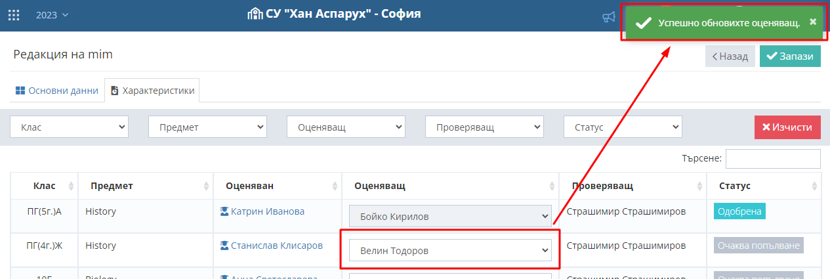Change evaluator Велин Тодоров dropdown
This screenshot has width=830, height=279.
[x=450, y=250]
